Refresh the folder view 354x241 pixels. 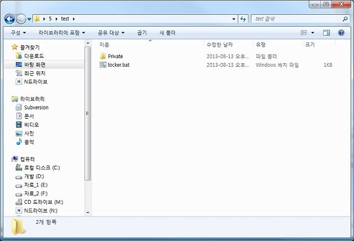click(243, 19)
